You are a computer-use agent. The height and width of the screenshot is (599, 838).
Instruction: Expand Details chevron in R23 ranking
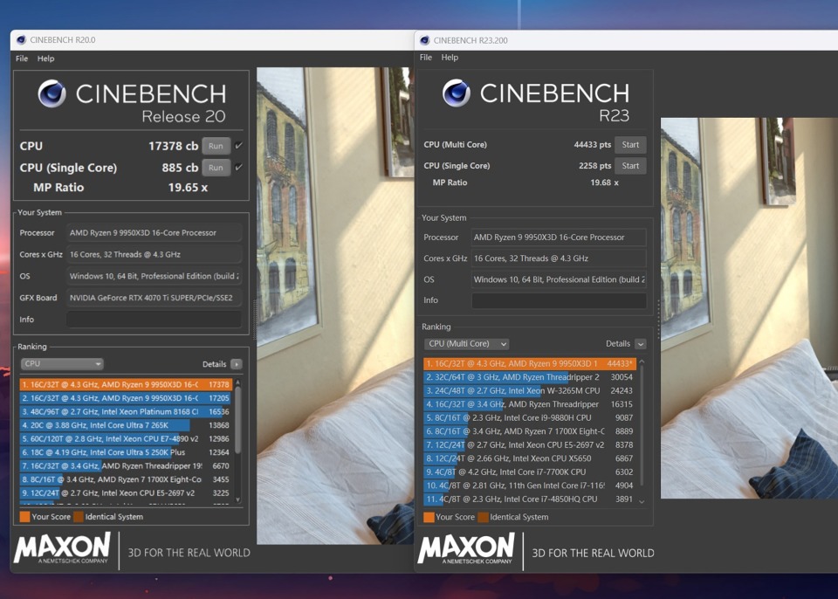(640, 344)
